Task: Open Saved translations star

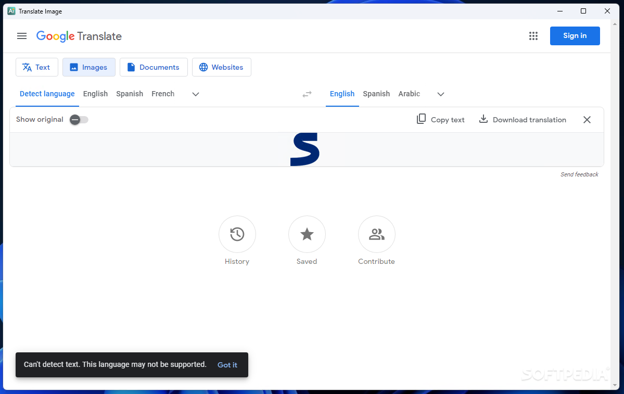Action: pos(307,234)
